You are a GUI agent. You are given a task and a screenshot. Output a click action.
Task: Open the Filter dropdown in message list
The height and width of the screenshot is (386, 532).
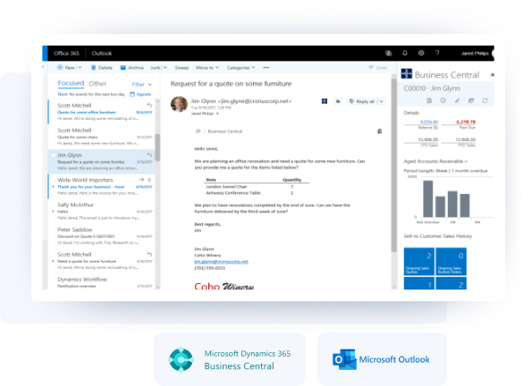[142, 84]
